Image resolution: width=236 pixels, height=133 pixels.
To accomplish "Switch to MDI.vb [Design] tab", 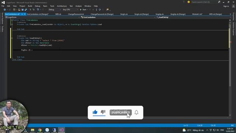I will point(215,14).
